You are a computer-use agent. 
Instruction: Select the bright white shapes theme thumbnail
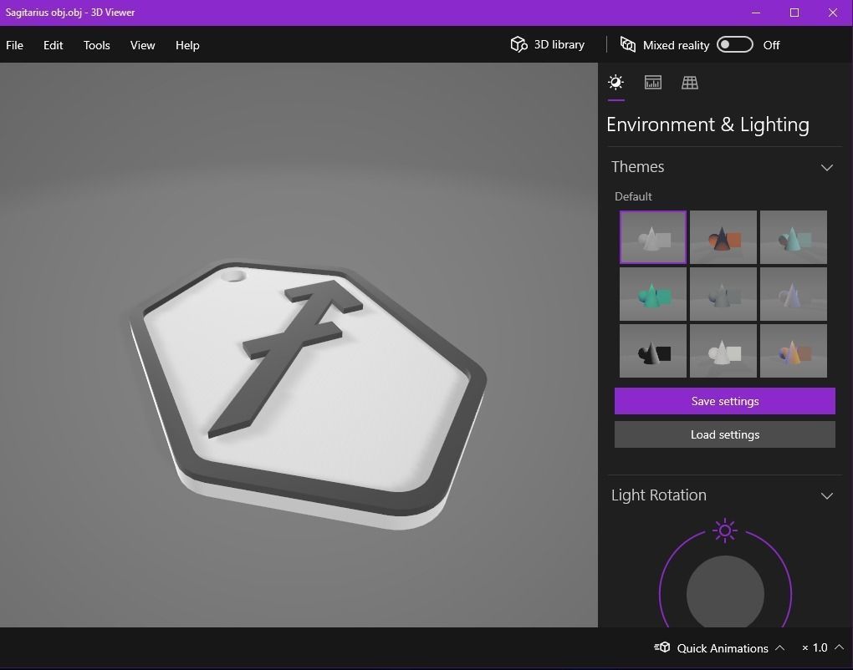pyautogui.click(x=723, y=351)
